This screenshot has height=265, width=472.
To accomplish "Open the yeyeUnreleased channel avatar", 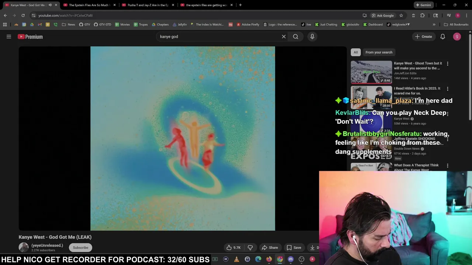I will 24,247.
